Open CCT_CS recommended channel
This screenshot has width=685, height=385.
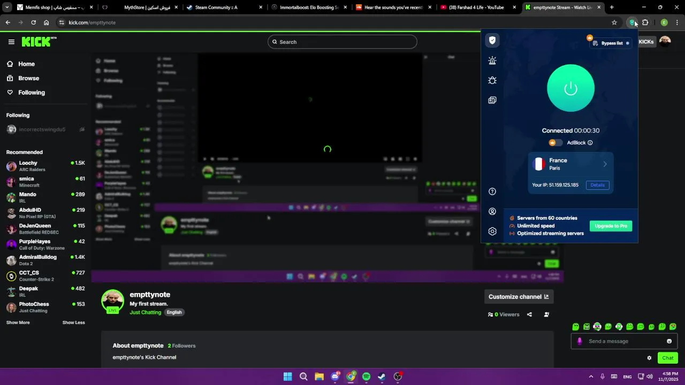[x=45, y=276]
